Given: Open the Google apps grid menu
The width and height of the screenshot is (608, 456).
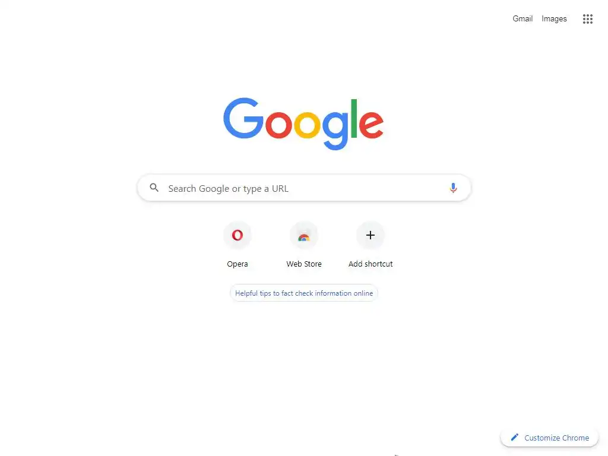Looking at the screenshot, I should pyautogui.click(x=587, y=18).
